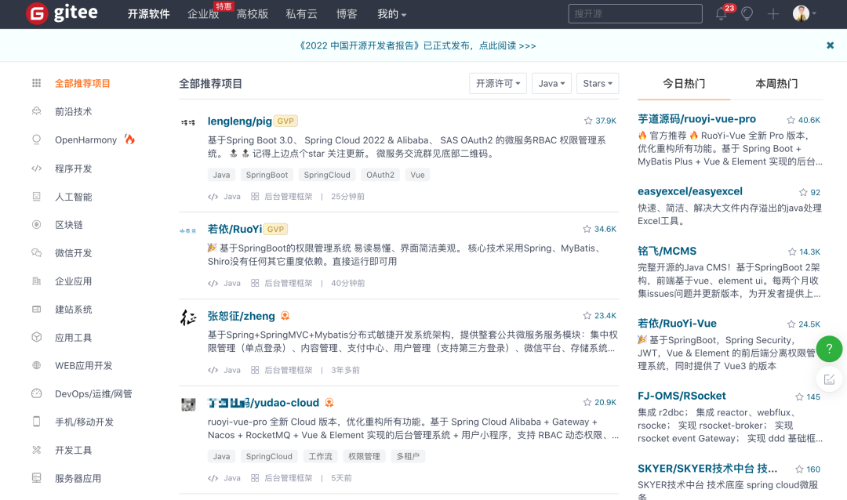Open the Stars sorting dropdown

point(598,83)
